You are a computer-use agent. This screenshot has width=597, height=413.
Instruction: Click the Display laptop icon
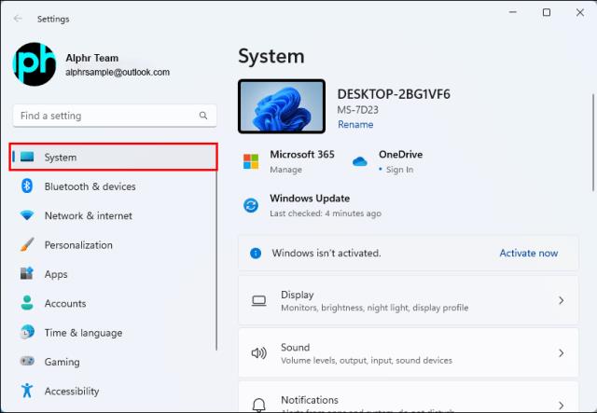point(259,301)
